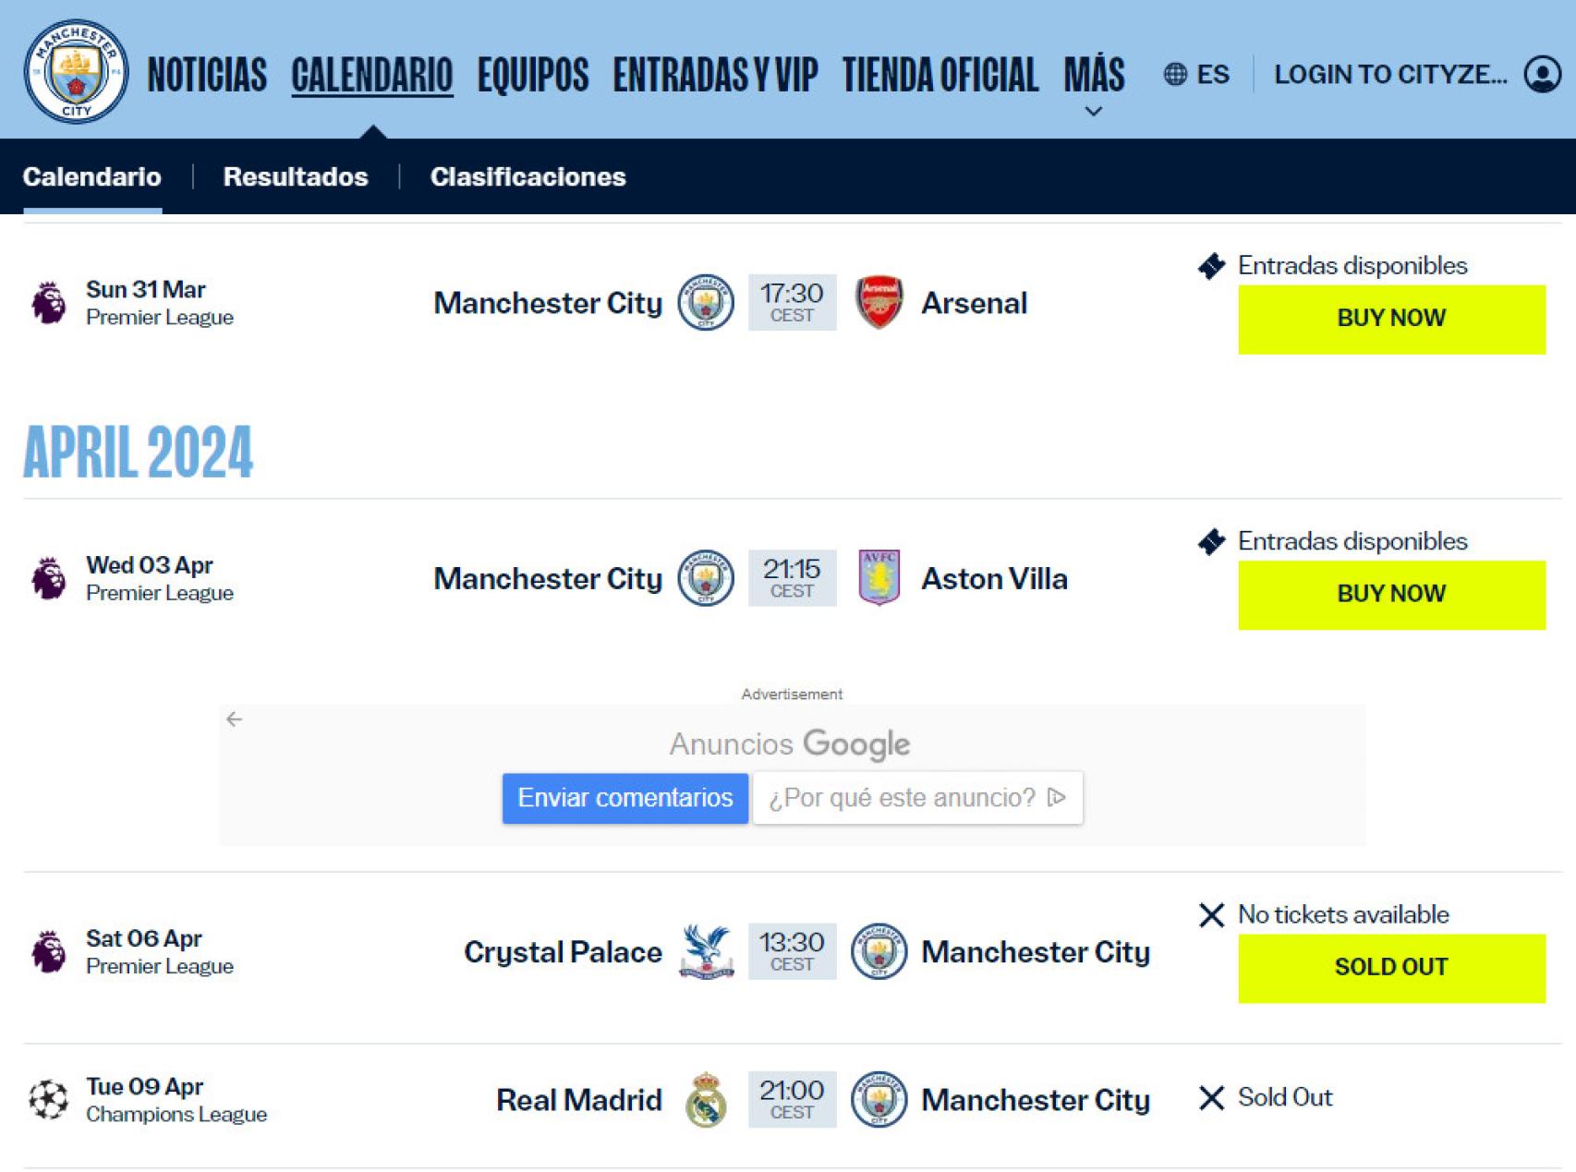Switch to the Resultados tab
Viewport: 1576px width, 1172px height.
pos(295,176)
